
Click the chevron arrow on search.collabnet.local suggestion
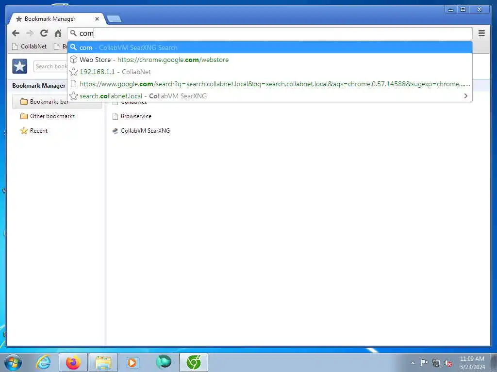[x=465, y=96]
